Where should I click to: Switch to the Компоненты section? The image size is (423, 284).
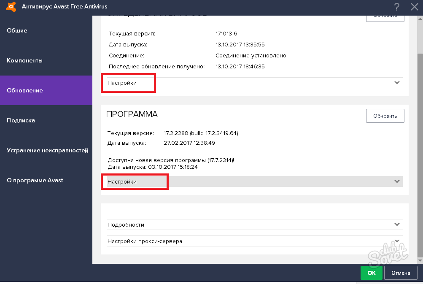tap(25, 60)
